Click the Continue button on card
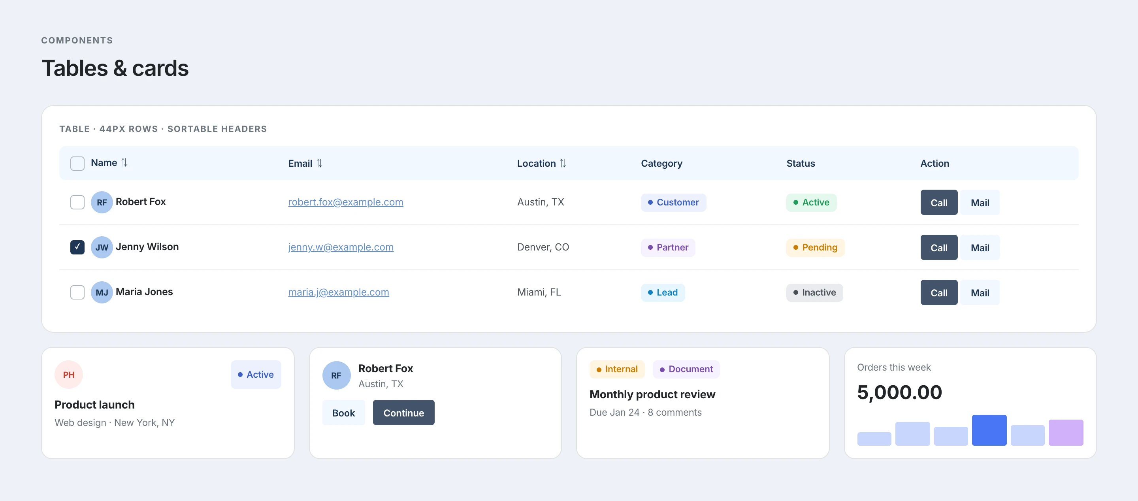The width and height of the screenshot is (1138, 501). coord(403,412)
